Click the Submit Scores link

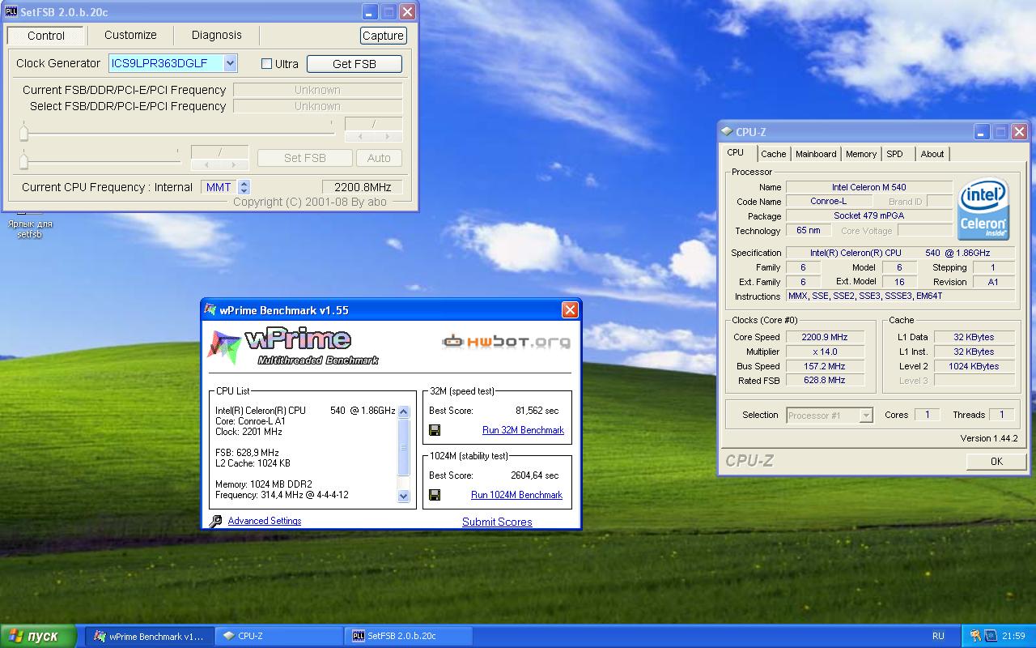pos(497,522)
